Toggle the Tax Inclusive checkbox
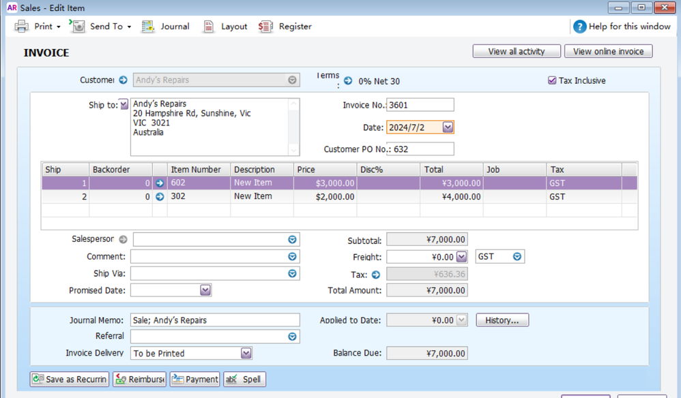Image resolution: width=681 pixels, height=398 pixels. (x=552, y=80)
